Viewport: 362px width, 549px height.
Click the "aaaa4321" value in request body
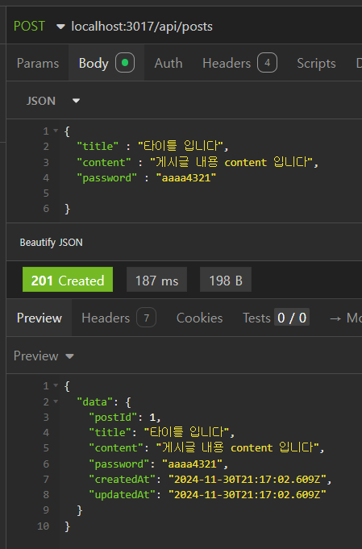point(186,178)
